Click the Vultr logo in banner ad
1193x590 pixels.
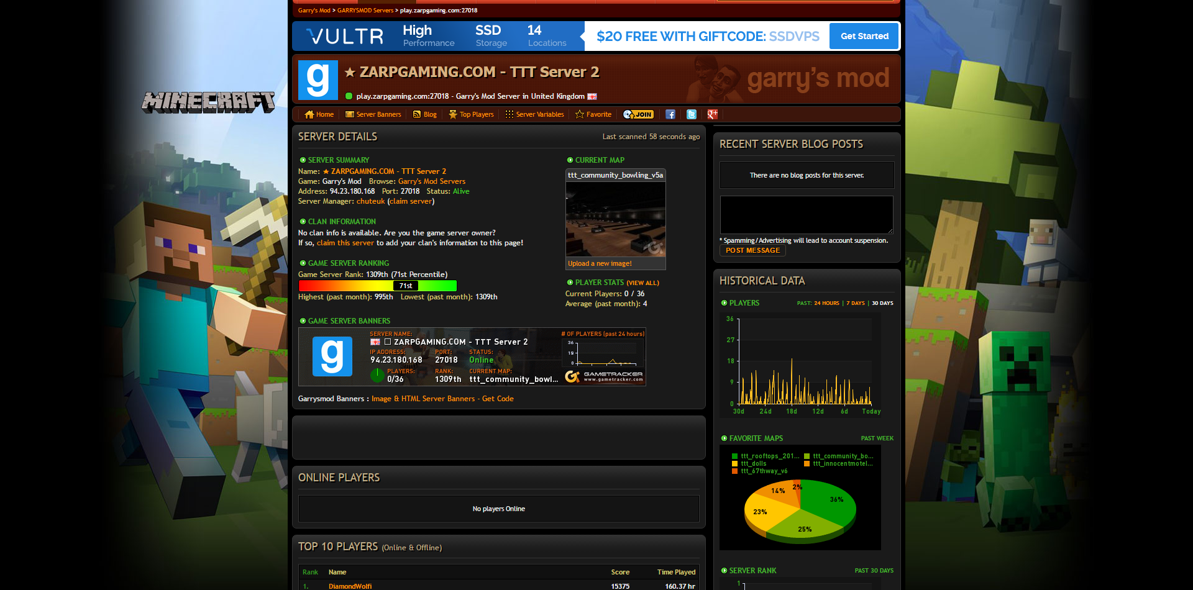click(x=345, y=36)
